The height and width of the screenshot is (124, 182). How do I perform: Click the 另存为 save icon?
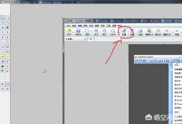78,32
